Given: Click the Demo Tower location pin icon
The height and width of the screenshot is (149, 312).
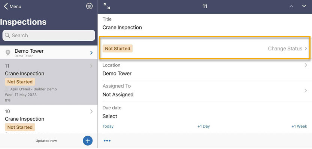Looking at the screenshot, I should click(8, 53).
